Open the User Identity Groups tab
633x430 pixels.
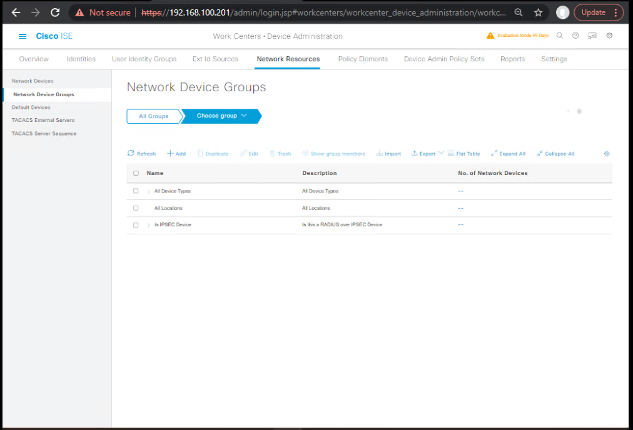click(144, 59)
